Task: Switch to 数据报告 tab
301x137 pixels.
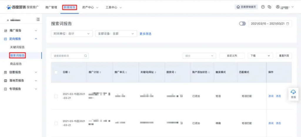Action: click(70, 7)
